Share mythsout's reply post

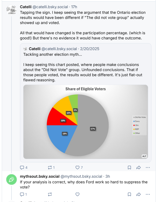tap(139, 194)
